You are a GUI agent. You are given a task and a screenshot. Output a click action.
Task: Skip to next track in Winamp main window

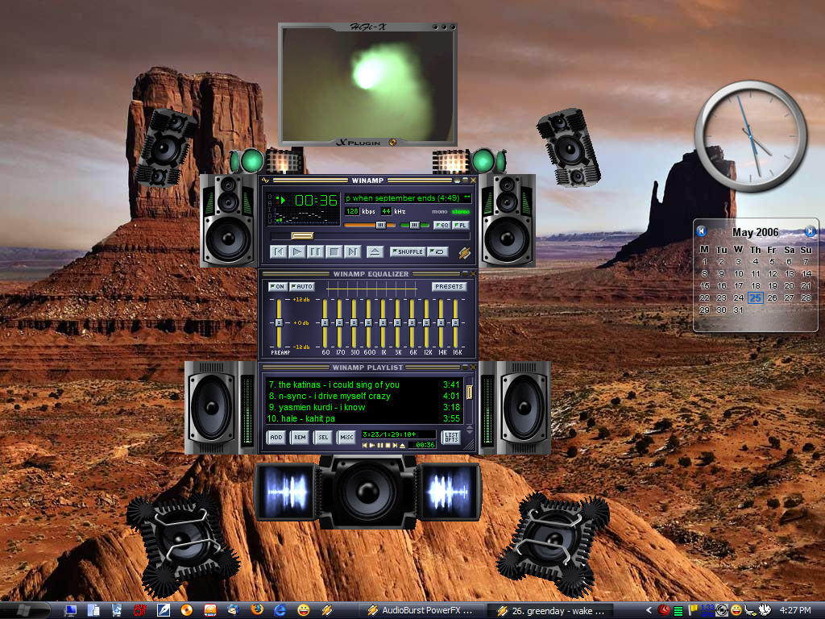[x=352, y=251]
